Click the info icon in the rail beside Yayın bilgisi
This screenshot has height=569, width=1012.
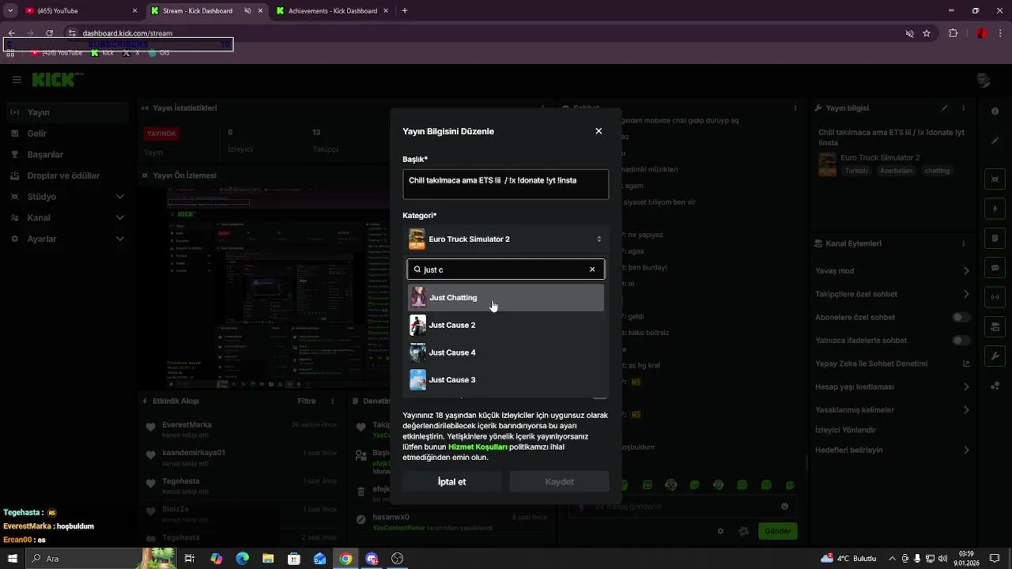pos(995,111)
